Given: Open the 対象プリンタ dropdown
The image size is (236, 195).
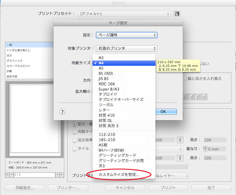Looking at the screenshot, I should 127,48.
